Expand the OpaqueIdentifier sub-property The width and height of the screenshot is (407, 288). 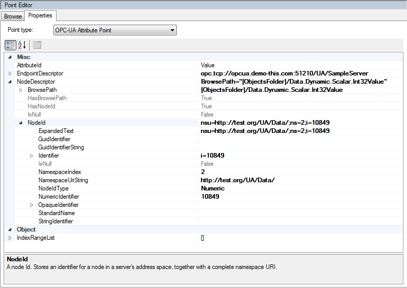click(31, 205)
